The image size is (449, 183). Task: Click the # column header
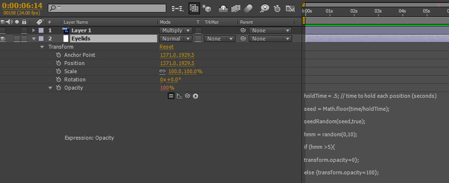49,22
